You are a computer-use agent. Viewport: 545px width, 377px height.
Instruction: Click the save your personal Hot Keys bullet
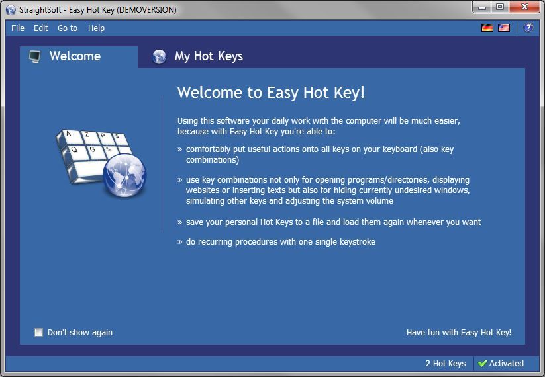(x=333, y=222)
